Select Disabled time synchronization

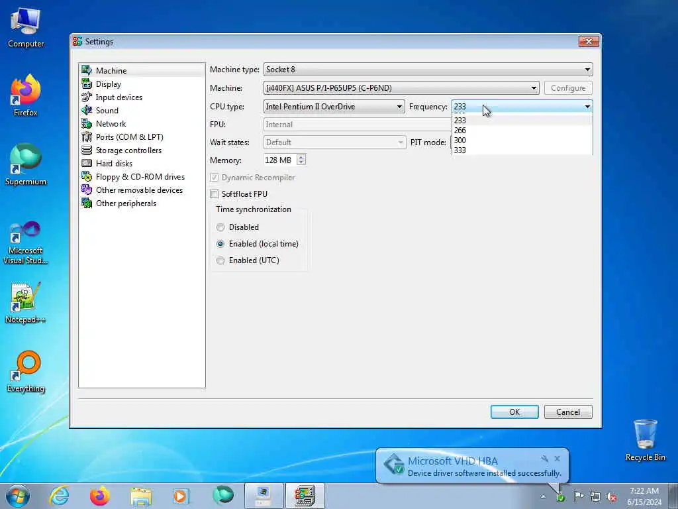click(x=220, y=227)
